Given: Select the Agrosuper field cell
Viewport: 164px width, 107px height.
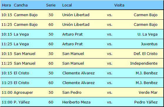Looking at the screenshot, I should (x=23, y=93).
